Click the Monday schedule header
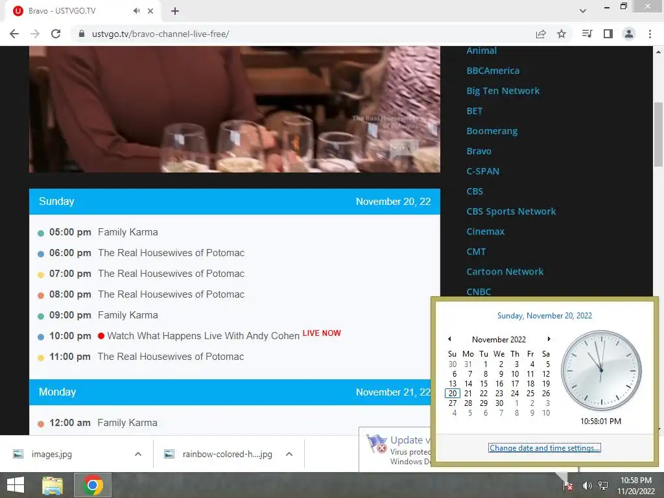 pos(230,392)
